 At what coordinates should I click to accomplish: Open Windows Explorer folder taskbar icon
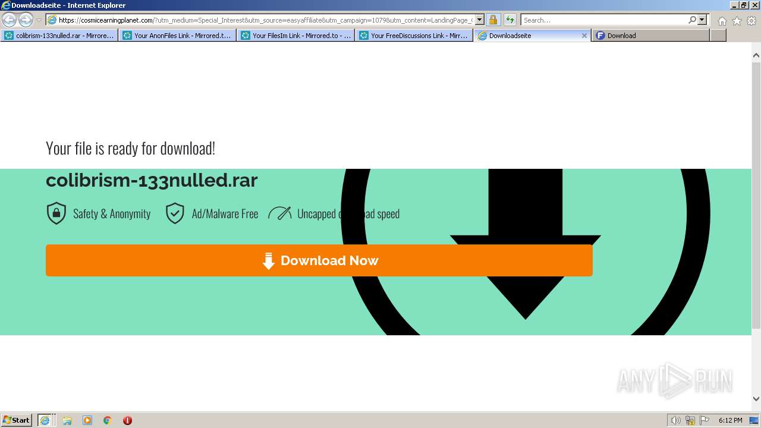coord(67,420)
